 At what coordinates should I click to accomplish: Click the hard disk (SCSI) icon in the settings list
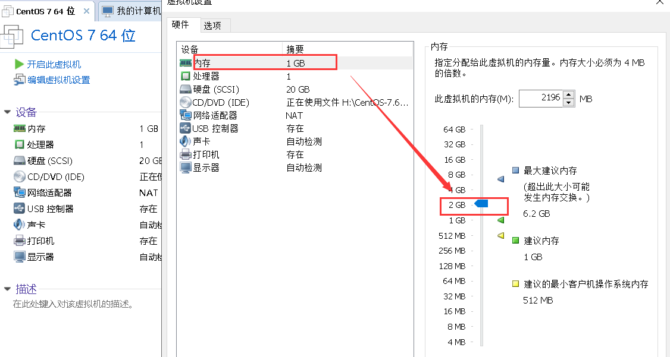coord(186,90)
